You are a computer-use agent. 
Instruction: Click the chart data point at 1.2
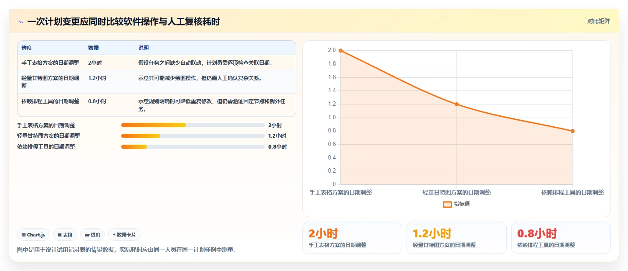pos(456,104)
